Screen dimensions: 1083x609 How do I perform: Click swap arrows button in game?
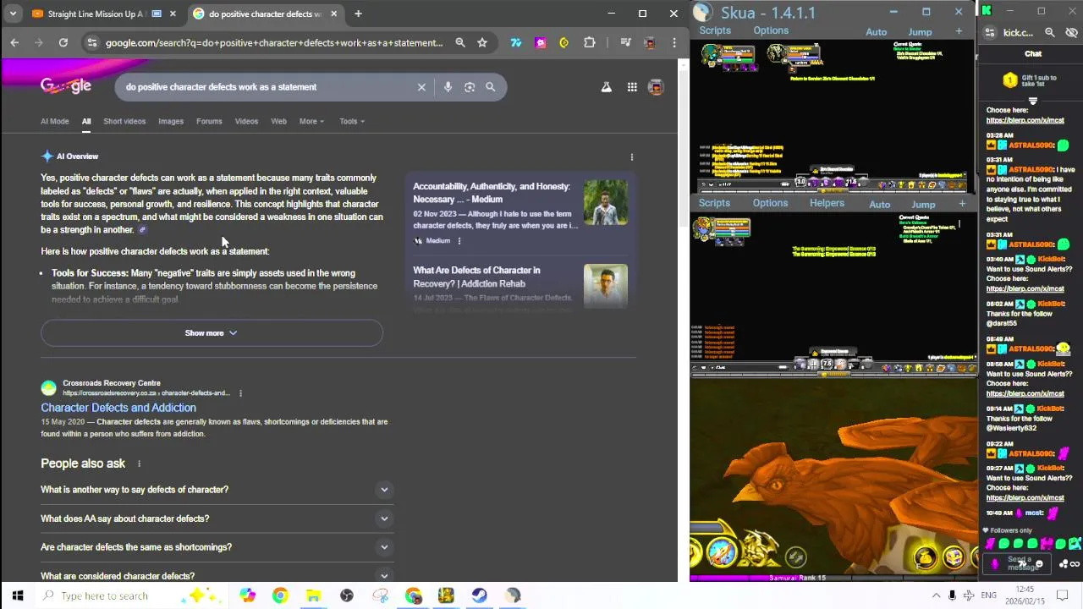pyautogui.click(x=795, y=557)
